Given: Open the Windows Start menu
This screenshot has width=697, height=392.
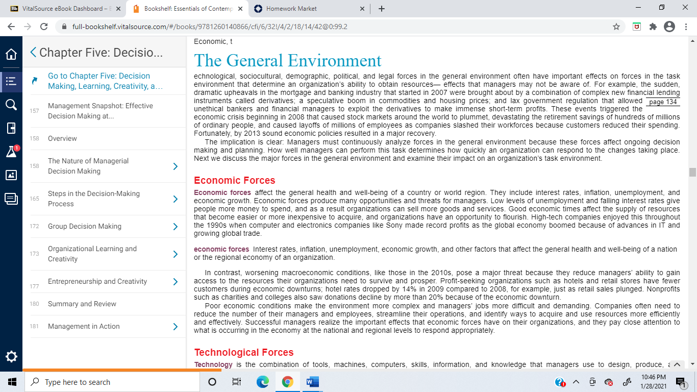Looking at the screenshot, I should tap(12, 382).
